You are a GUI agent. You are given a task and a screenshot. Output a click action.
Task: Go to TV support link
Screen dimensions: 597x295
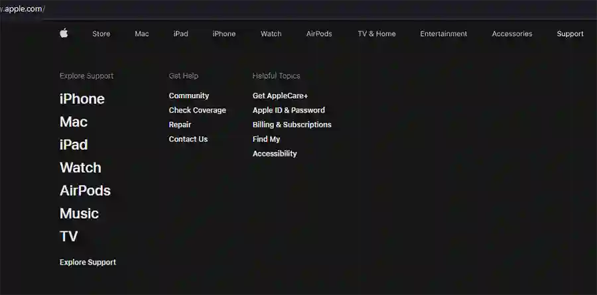click(x=68, y=237)
